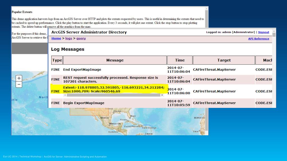Open the Home breadcrumb link

[56, 38]
